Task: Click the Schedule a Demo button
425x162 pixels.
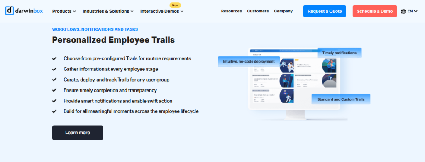Action: pyautogui.click(x=375, y=11)
